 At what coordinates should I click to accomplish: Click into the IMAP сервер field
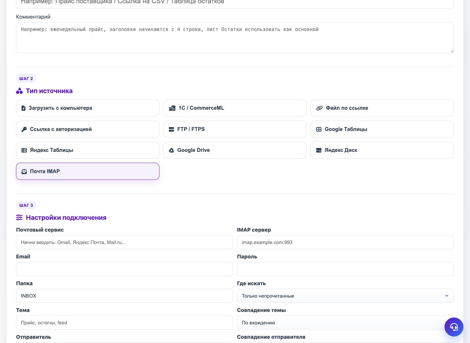point(345,242)
